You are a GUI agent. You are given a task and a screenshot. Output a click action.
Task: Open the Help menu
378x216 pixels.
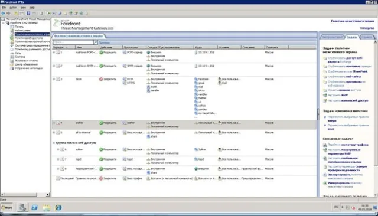click(x=32, y=8)
